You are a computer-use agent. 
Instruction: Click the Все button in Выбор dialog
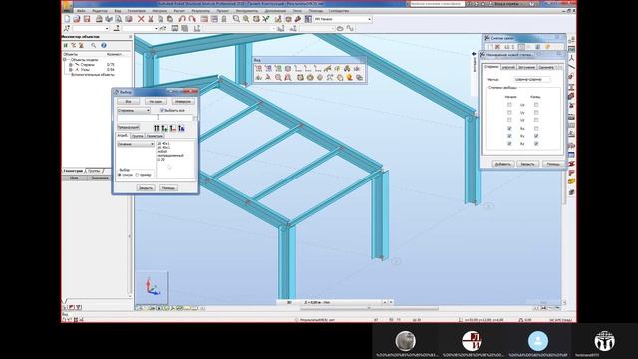128,101
